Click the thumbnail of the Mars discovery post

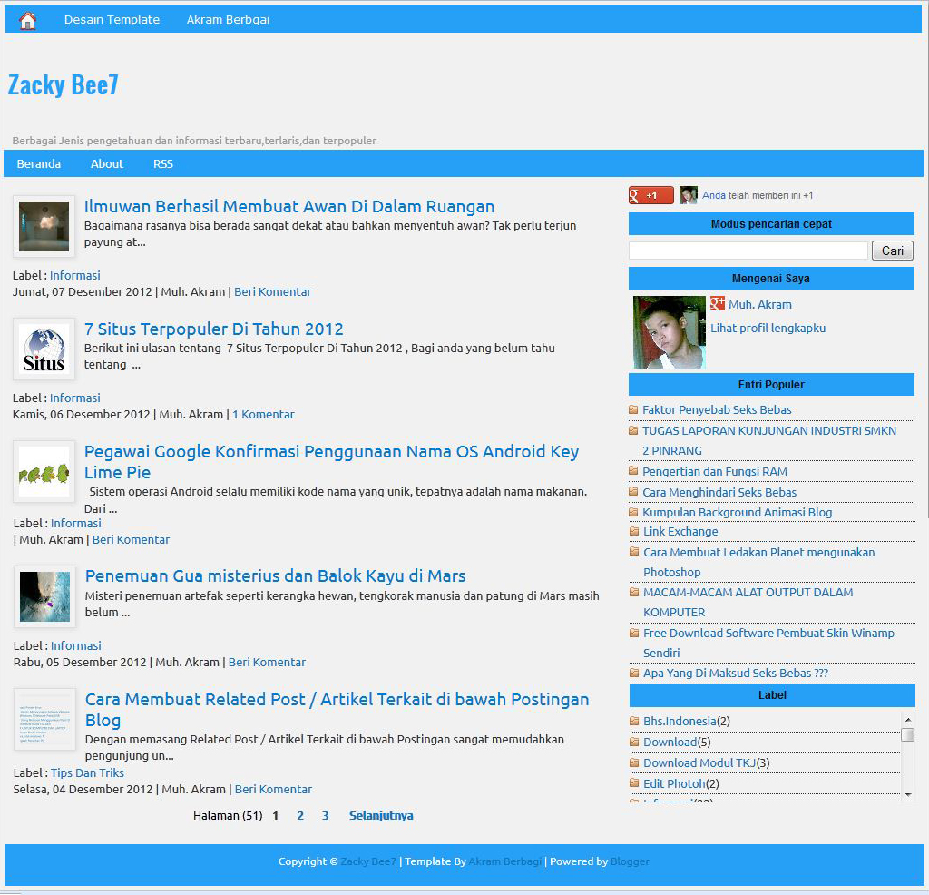[x=44, y=596]
